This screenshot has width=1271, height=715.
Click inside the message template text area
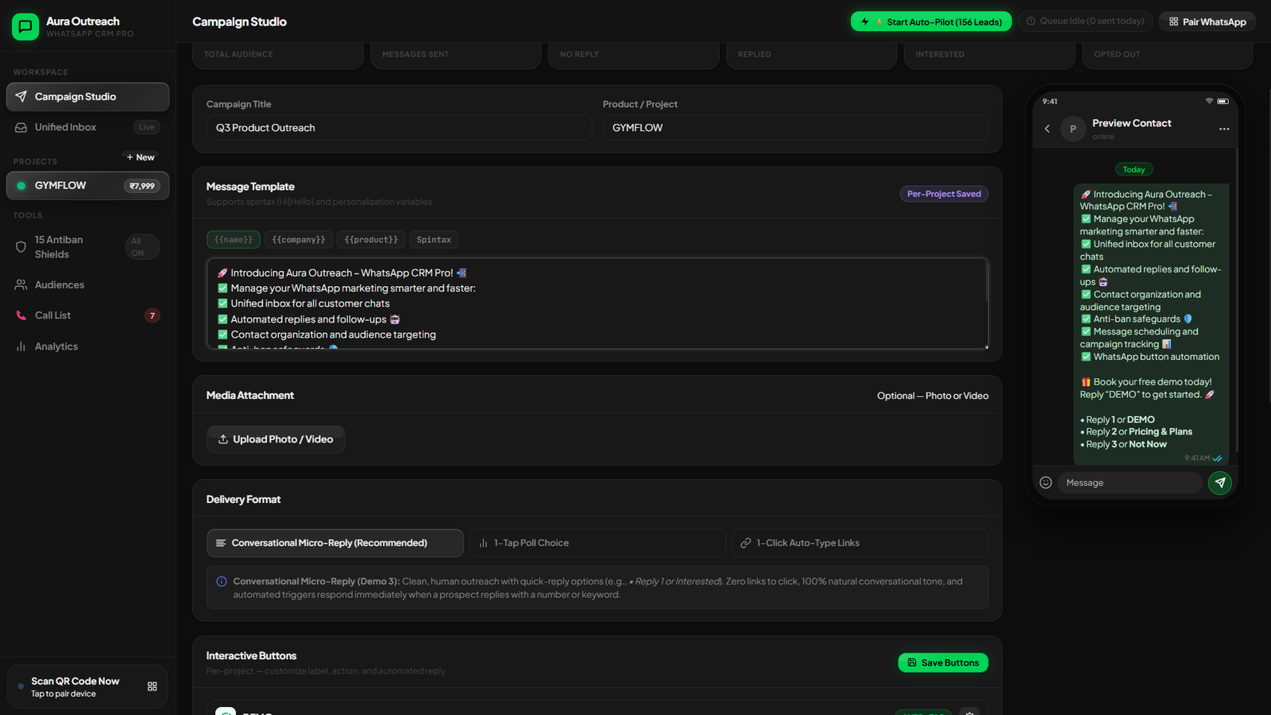tap(597, 303)
